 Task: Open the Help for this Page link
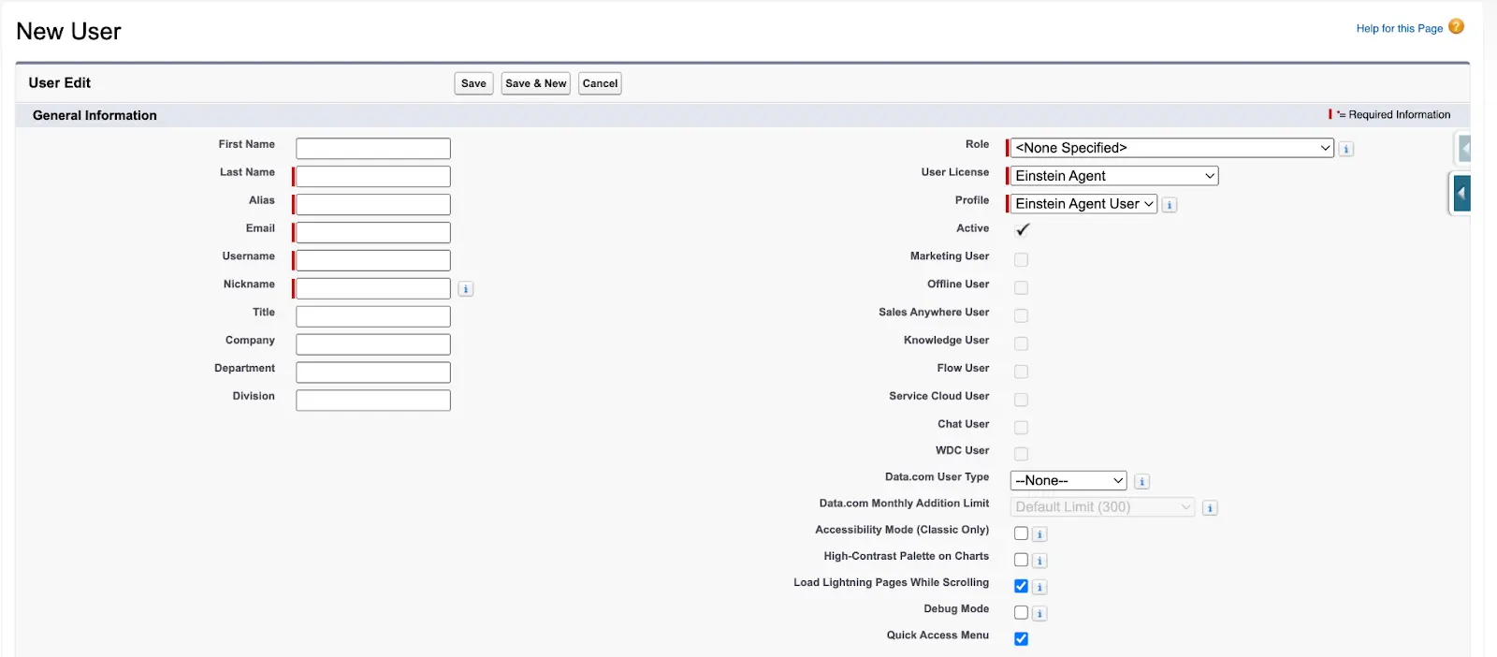[x=1399, y=28]
